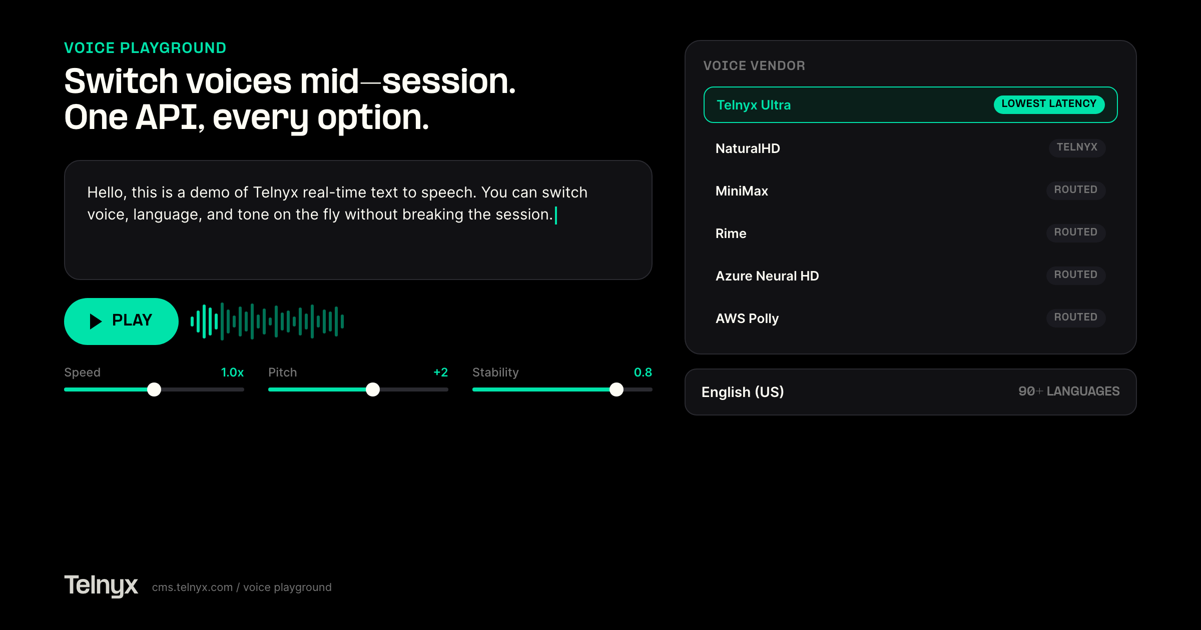The width and height of the screenshot is (1201, 630).
Task: Click the Stability value 0.8
Action: (643, 372)
